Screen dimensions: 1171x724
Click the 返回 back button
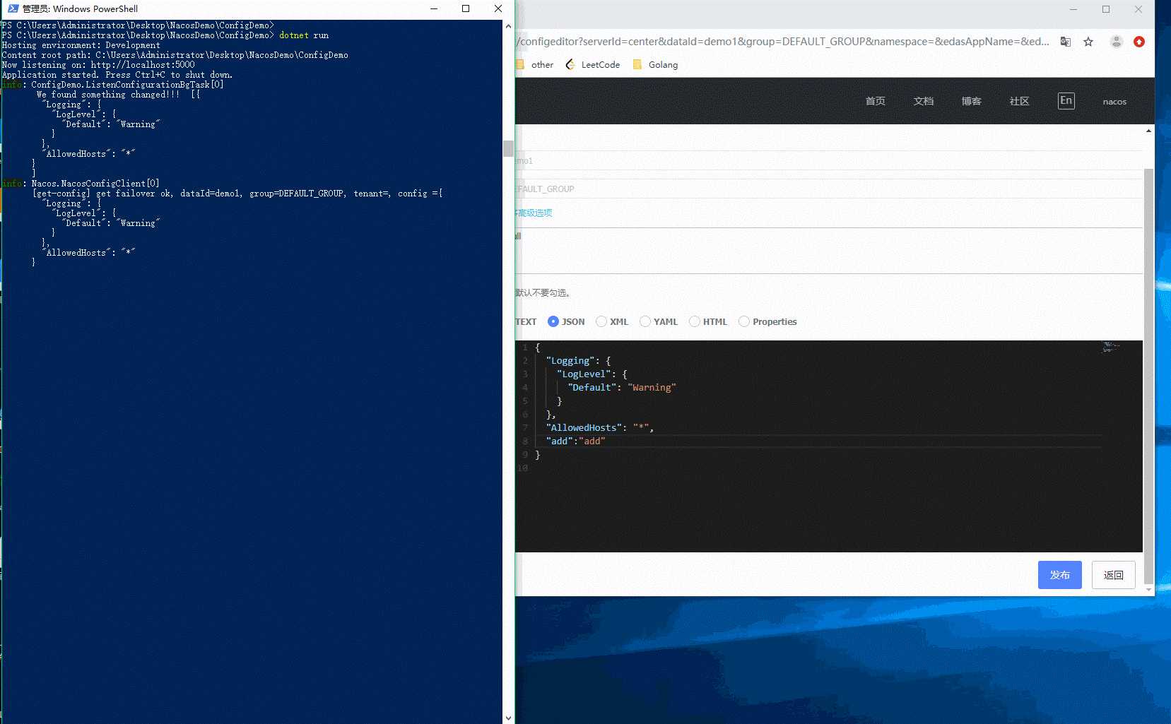1114,575
